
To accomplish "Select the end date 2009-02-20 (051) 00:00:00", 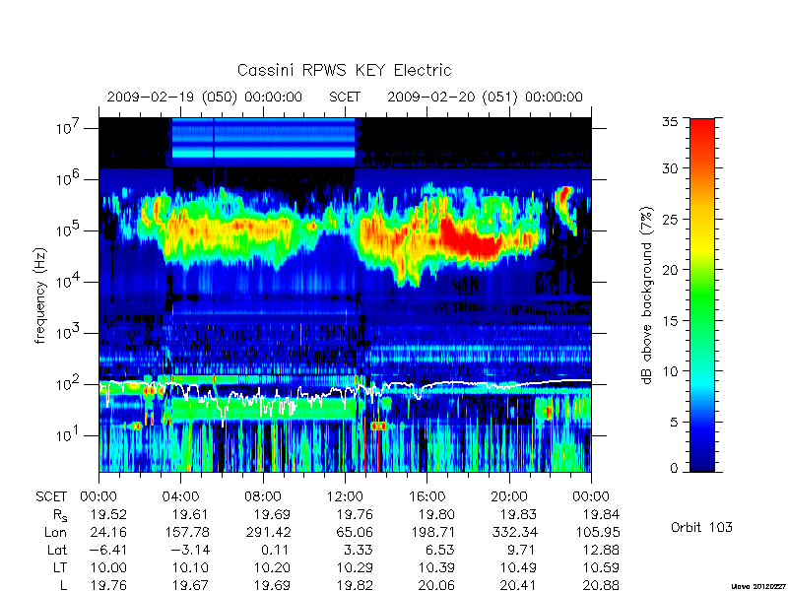I will click(x=485, y=97).
